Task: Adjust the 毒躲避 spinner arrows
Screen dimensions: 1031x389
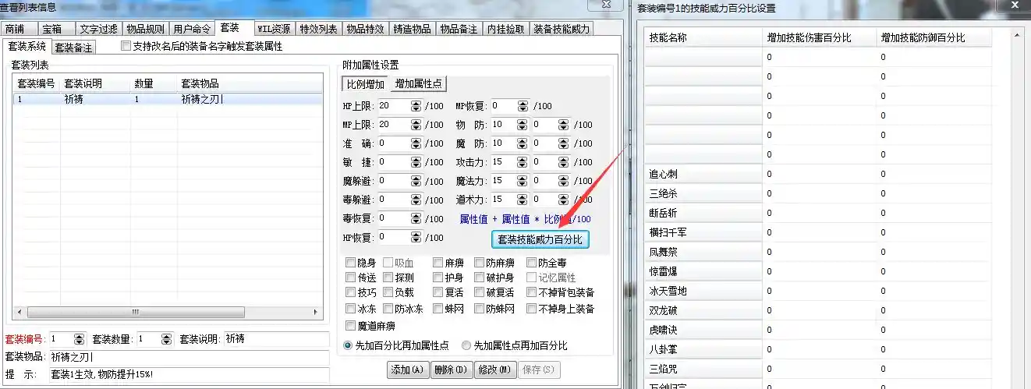Action: [416, 200]
